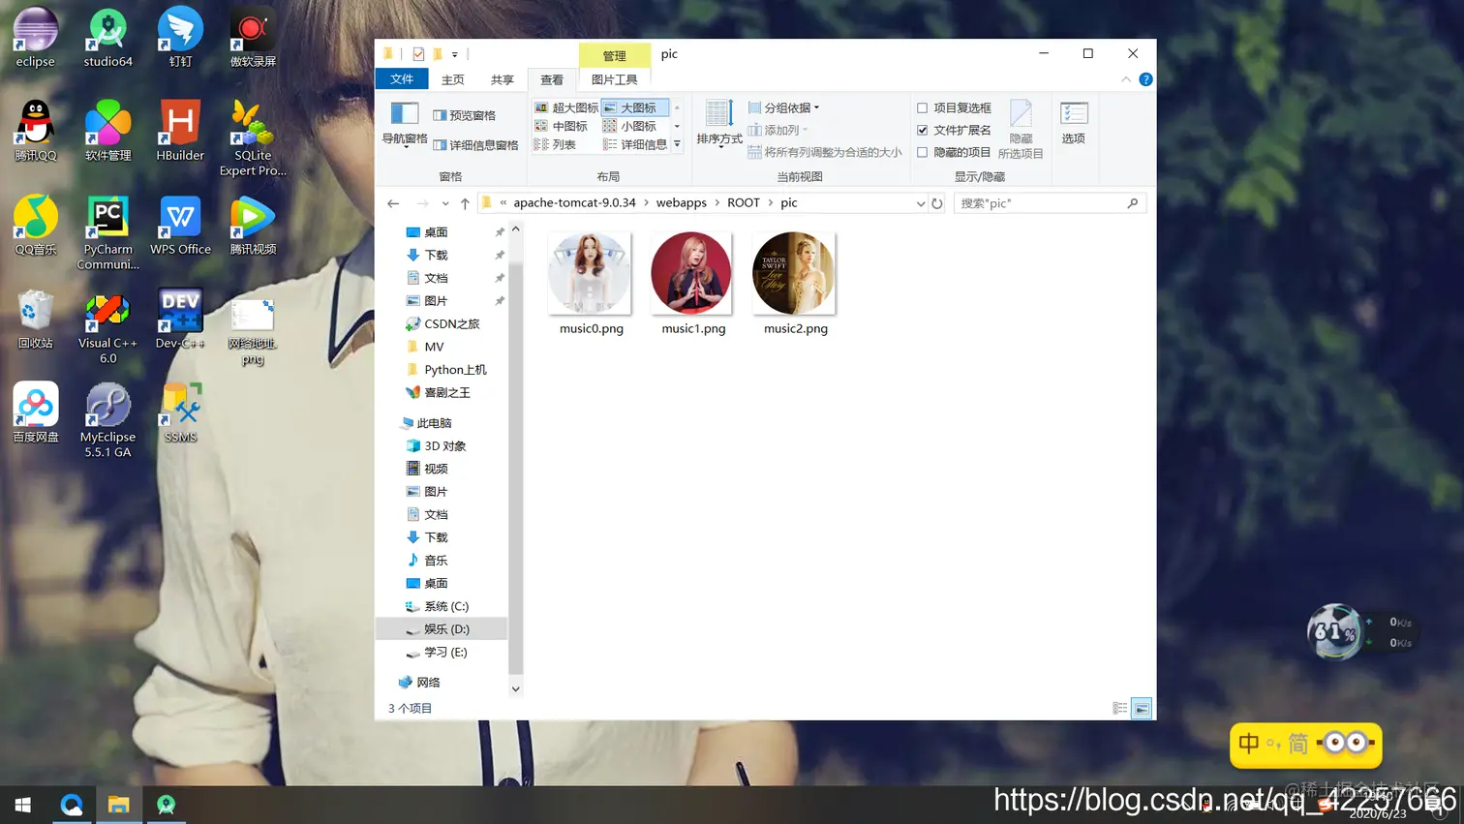The height and width of the screenshot is (824, 1464).
Task: Open Windows Start menu
Action: (23, 805)
